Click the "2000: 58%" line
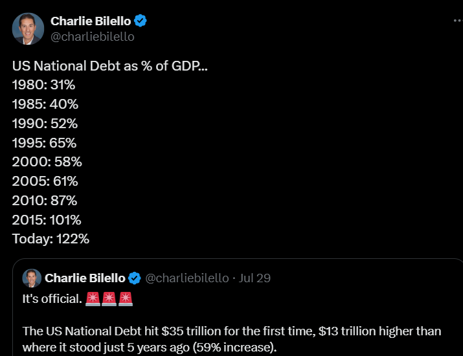 point(47,162)
